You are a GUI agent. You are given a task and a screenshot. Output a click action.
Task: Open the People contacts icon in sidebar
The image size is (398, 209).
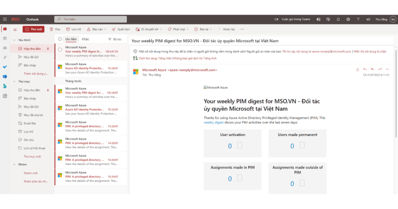coord(5,48)
